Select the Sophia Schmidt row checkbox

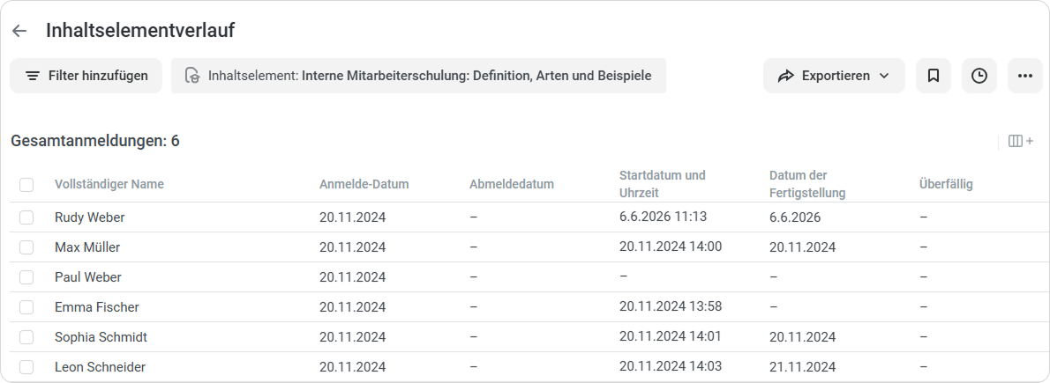pyautogui.click(x=26, y=337)
